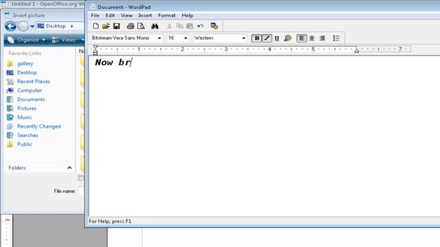Viewport: 440px width, 247px height.
Task: Open recent locations dropdown beside the forward arrow
Action: pos(32,26)
